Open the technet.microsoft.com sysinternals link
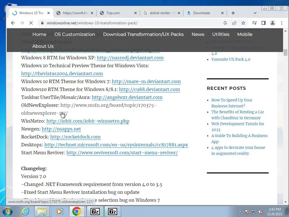This screenshot has height=217, width=289. tap(116, 145)
